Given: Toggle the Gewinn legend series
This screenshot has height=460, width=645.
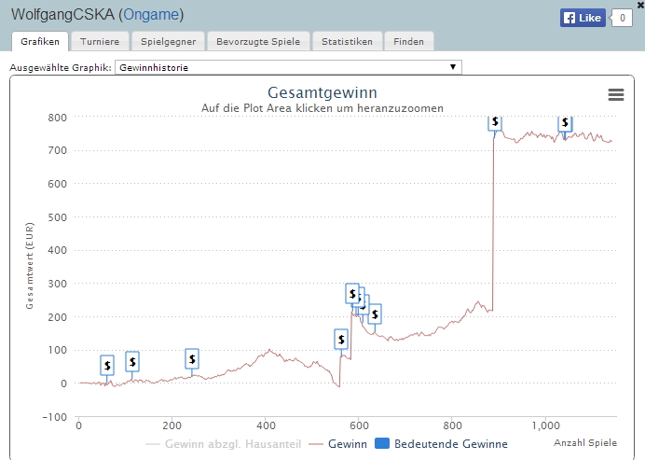Looking at the screenshot, I should click(337, 444).
